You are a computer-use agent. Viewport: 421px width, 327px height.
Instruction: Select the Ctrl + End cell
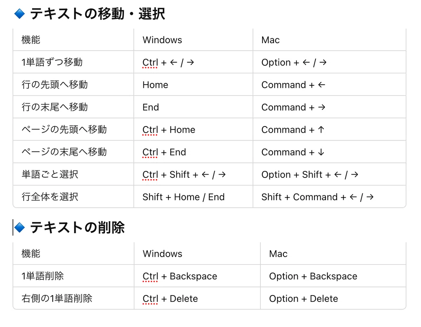coord(193,152)
